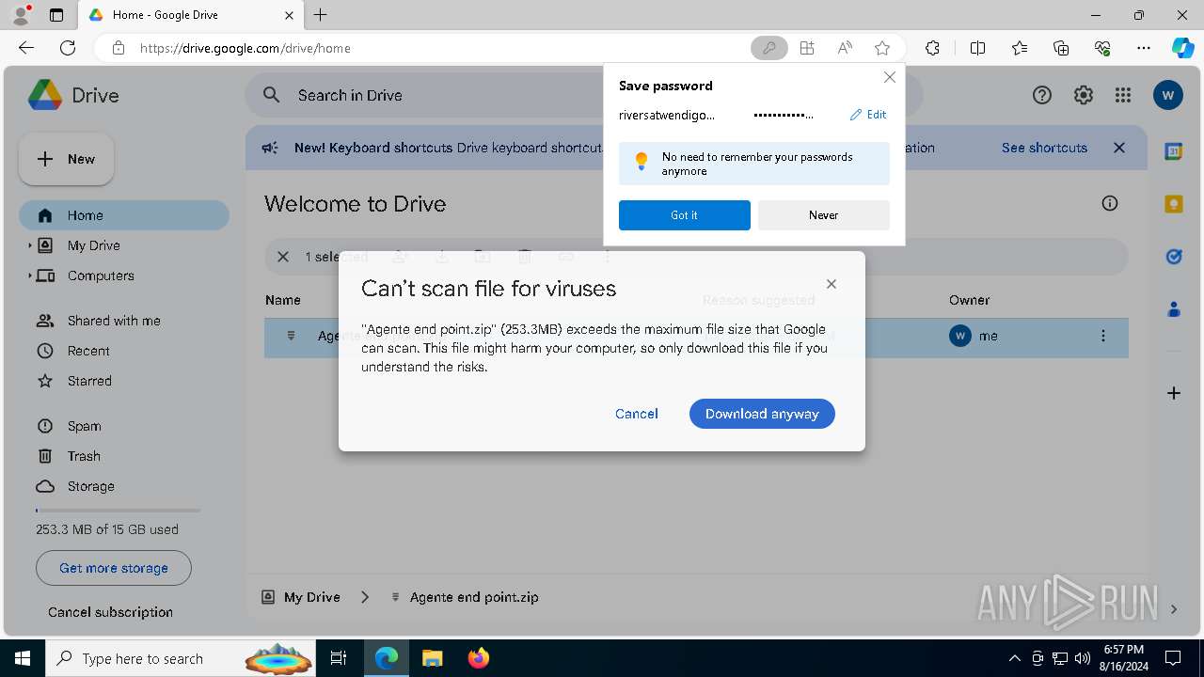Open the browser Extensions icon
Viewport: 1204px width, 677px height.
(x=932, y=48)
